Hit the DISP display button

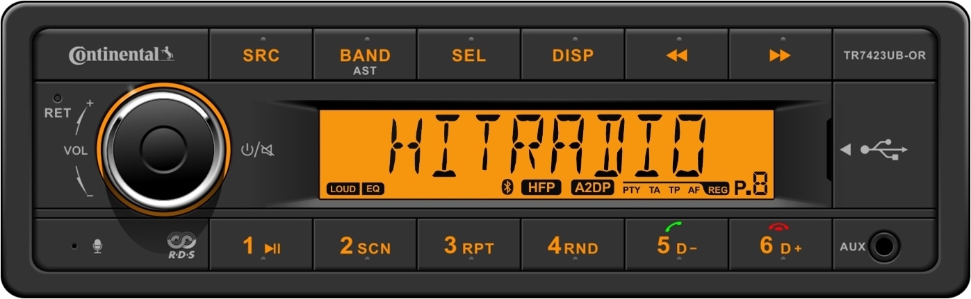573,55
